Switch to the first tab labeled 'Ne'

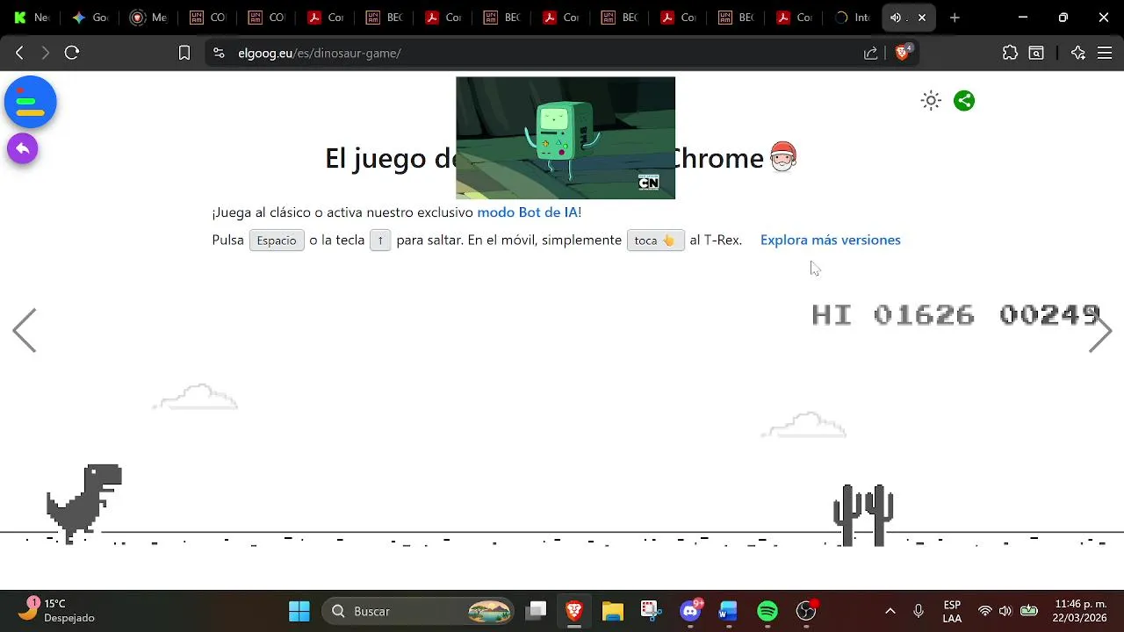click(x=31, y=18)
